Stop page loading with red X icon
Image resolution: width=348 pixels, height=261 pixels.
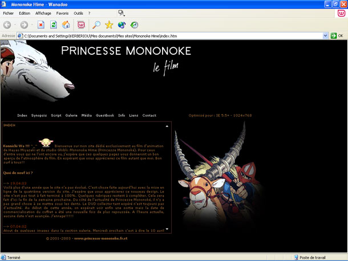(x=41, y=25)
